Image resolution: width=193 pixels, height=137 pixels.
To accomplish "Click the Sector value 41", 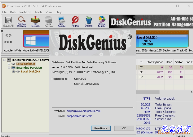I will [x=181, y=72].
